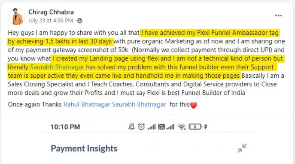This screenshot has height=164, width=295.
Task: Open the Rahul Bhatnagar tagged profile link
Action: pos(87,104)
